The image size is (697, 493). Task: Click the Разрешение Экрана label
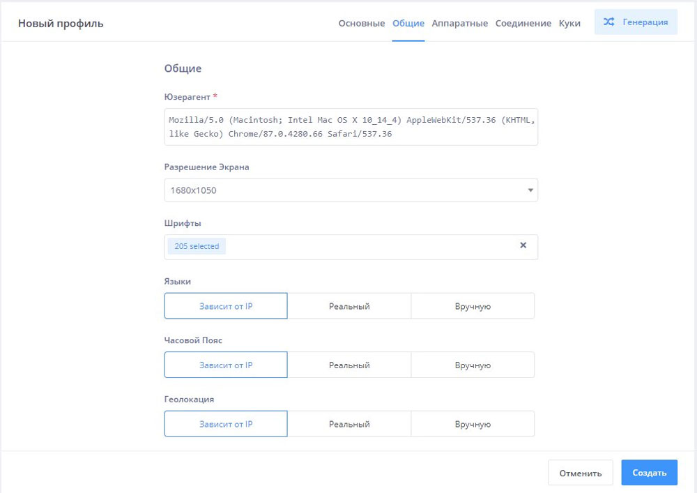207,167
